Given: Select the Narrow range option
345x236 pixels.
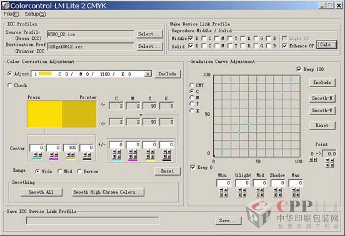Looking at the screenshot, I should (79, 171).
